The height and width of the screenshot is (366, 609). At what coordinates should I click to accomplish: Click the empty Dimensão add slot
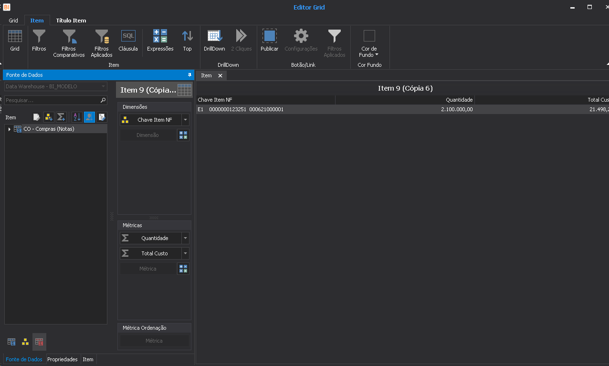[x=147, y=136]
